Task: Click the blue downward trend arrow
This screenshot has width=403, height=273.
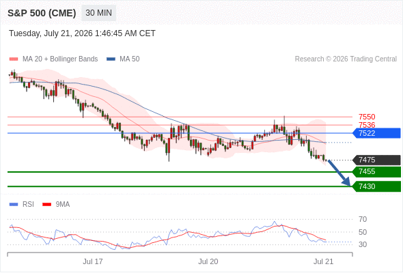Action: tap(339, 173)
